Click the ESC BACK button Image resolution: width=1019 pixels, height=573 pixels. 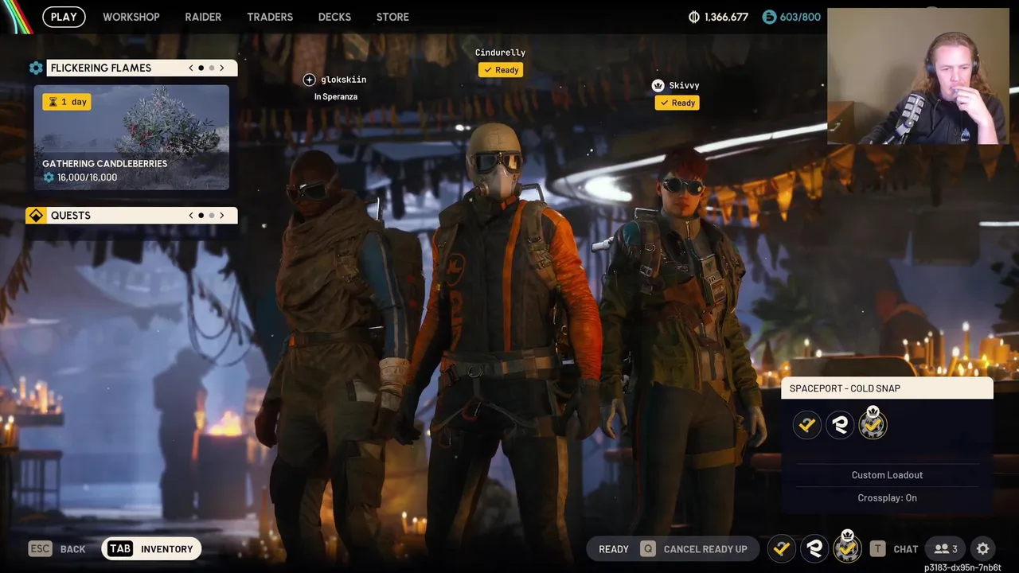point(57,549)
